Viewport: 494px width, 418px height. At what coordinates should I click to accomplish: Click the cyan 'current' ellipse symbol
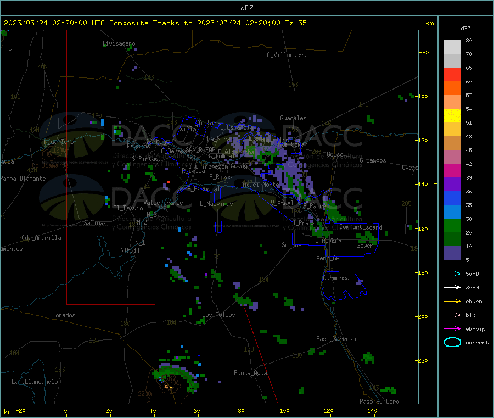(x=452, y=342)
